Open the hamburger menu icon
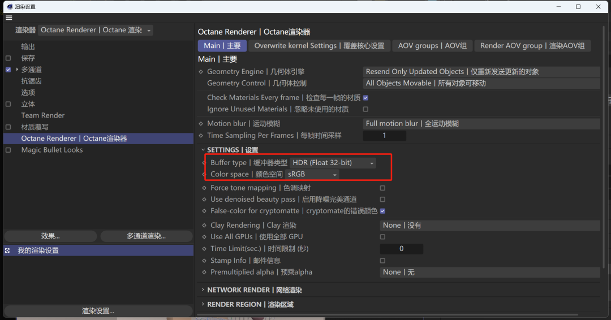This screenshot has height=320, width=611. (x=9, y=18)
